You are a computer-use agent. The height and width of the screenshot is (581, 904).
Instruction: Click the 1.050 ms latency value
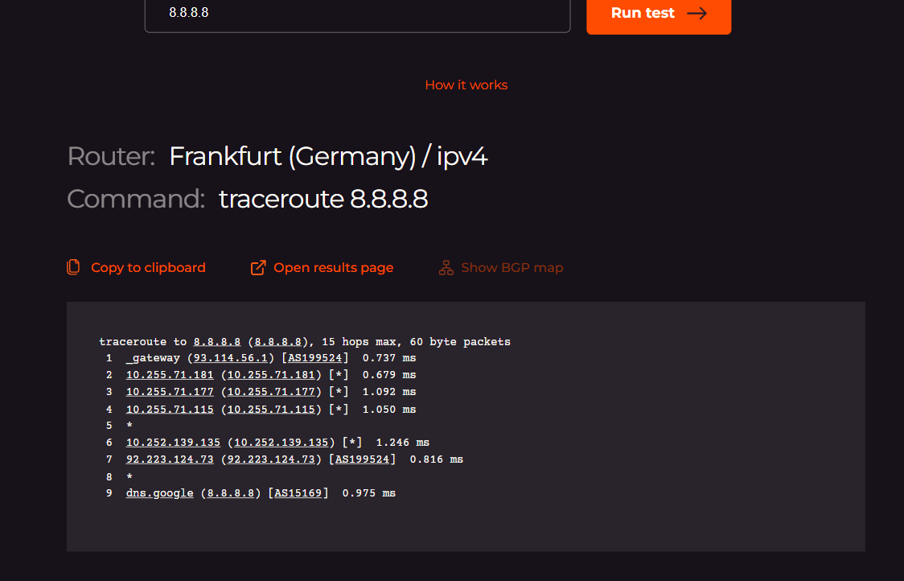389,409
